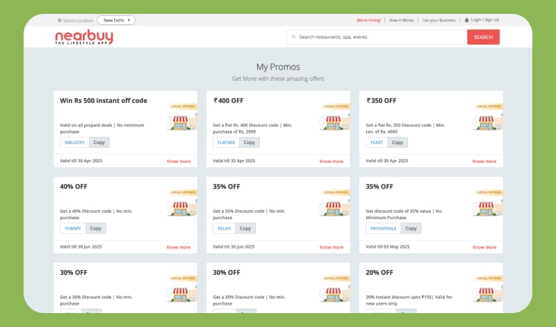Open the How it Works link

(402, 20)
